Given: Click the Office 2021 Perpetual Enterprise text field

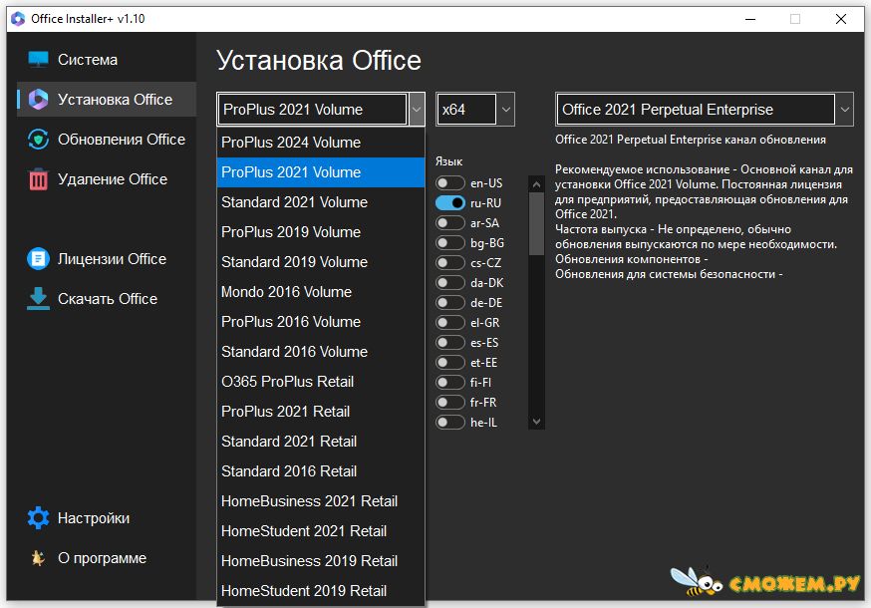Looking at the screenshot, I should (696, 110).
